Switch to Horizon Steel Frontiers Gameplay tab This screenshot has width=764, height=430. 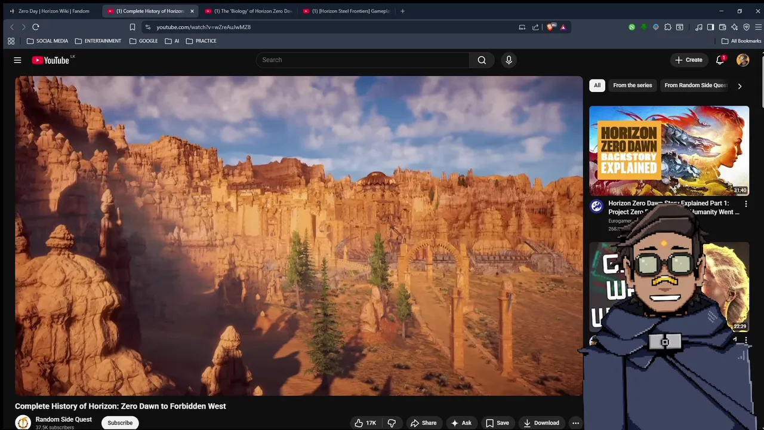[x=347, y=11]
